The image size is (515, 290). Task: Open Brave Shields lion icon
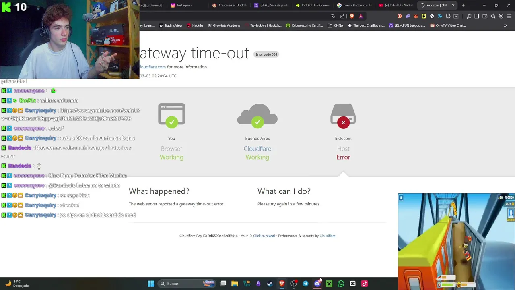click(x=352, y=16)
